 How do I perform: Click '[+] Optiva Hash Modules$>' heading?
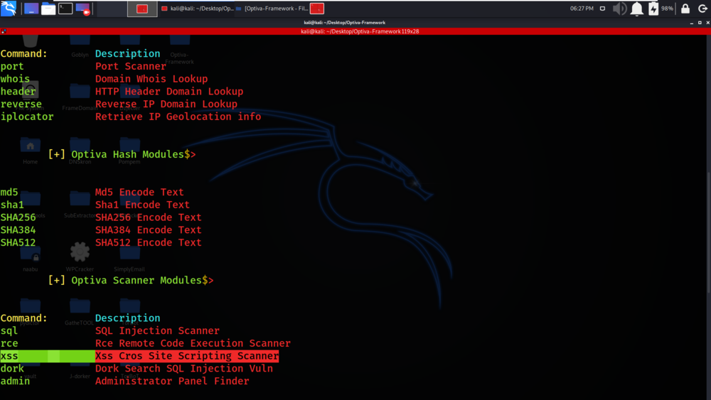point(122,154)
